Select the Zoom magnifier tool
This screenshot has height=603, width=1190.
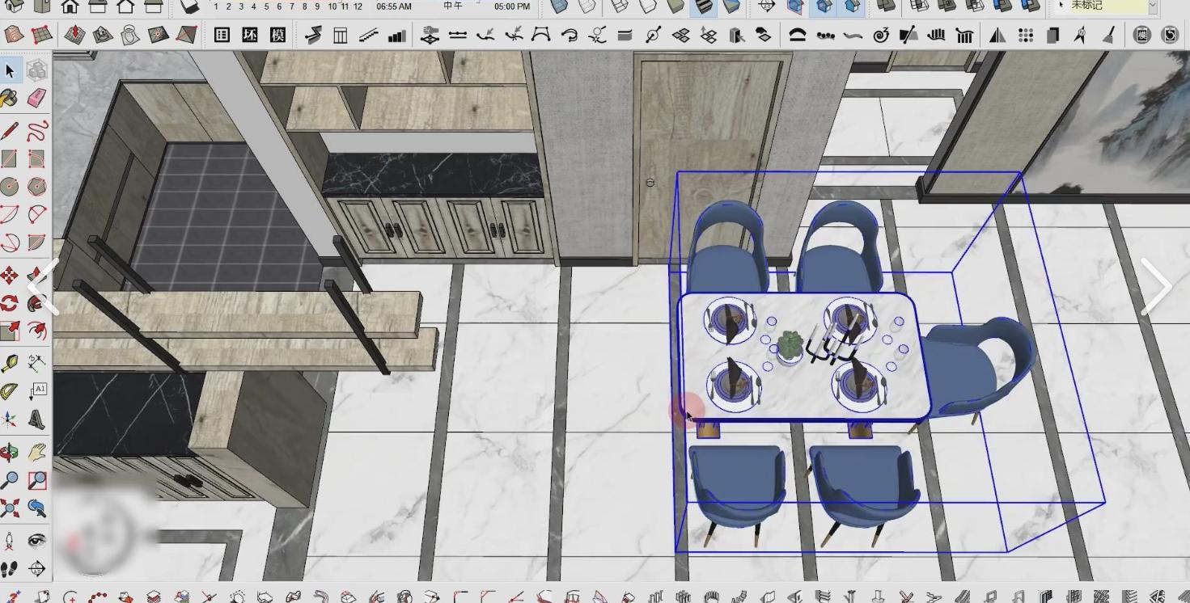tap(10, 480)
